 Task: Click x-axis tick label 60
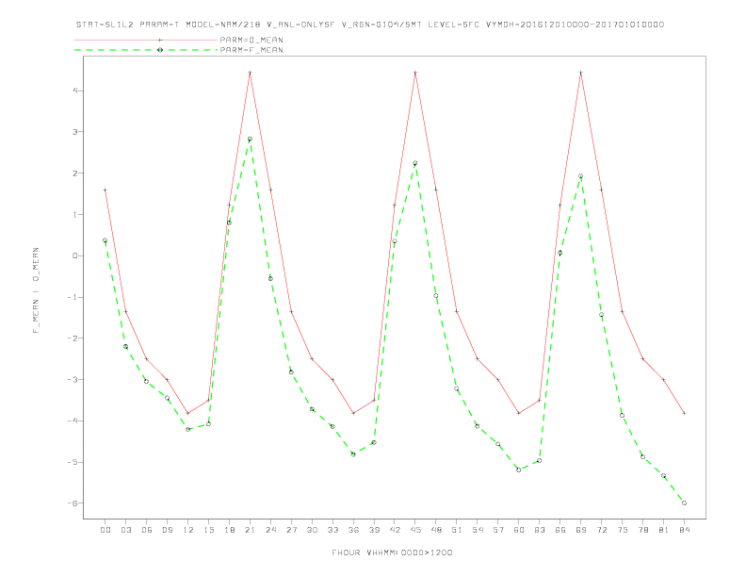click(519, 530)
